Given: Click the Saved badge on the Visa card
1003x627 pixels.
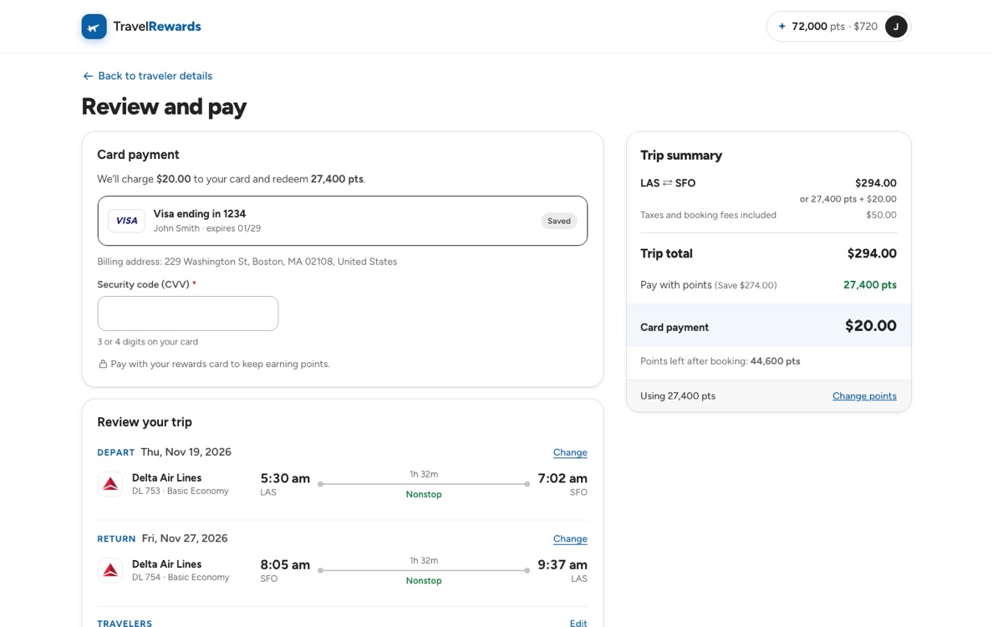Looking at the screenshot, I should pos(559,221).
